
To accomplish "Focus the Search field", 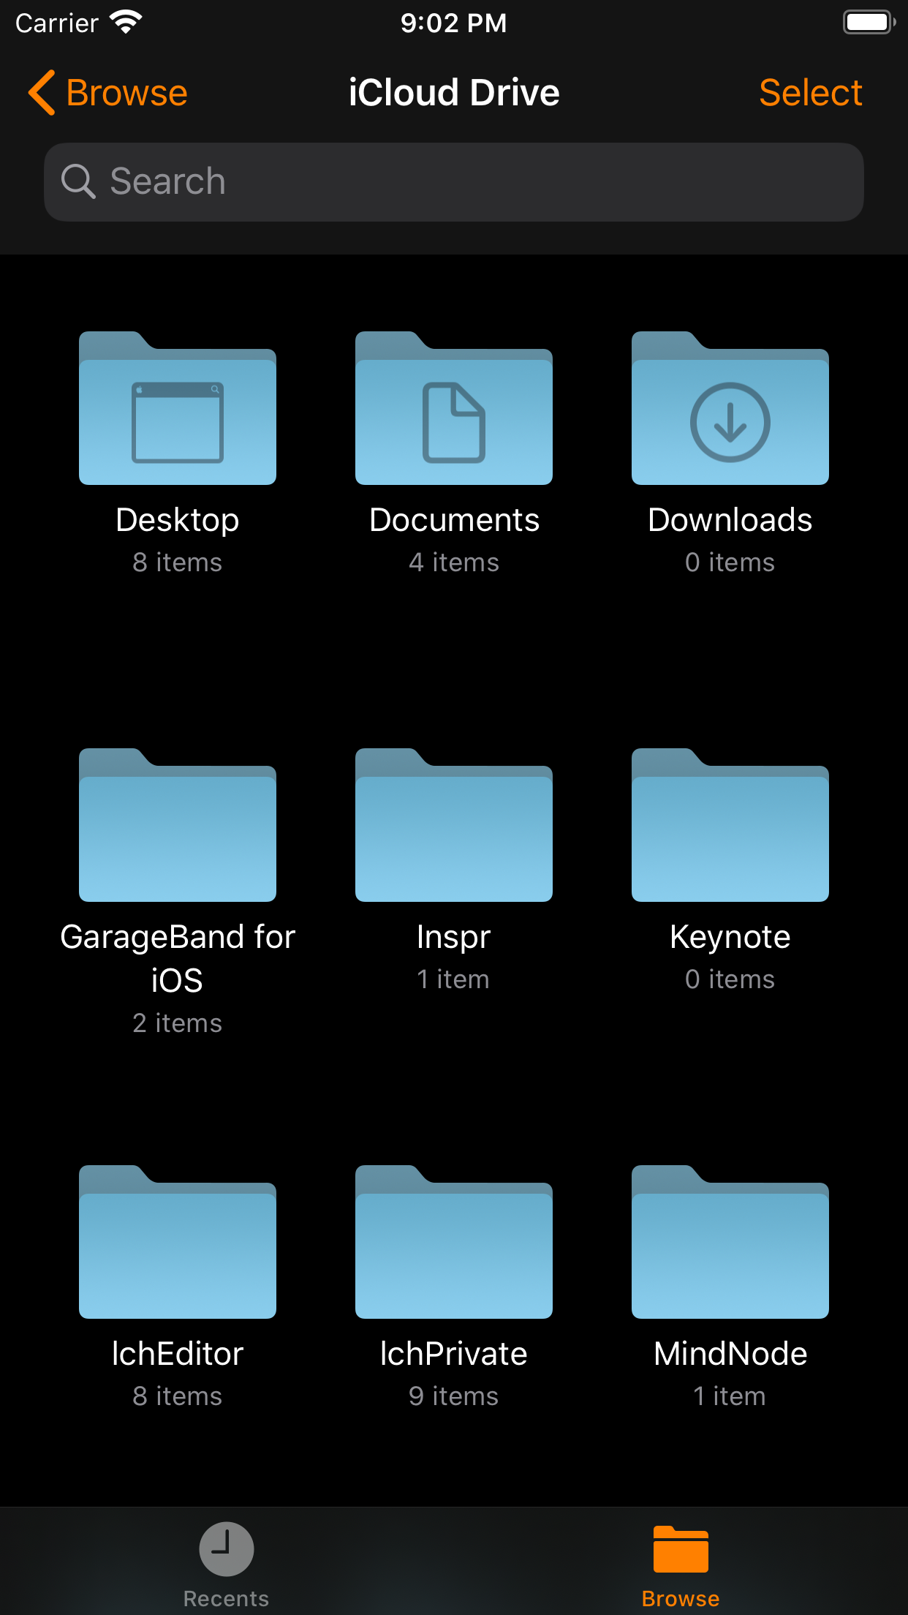I will [x=454, y=182].
